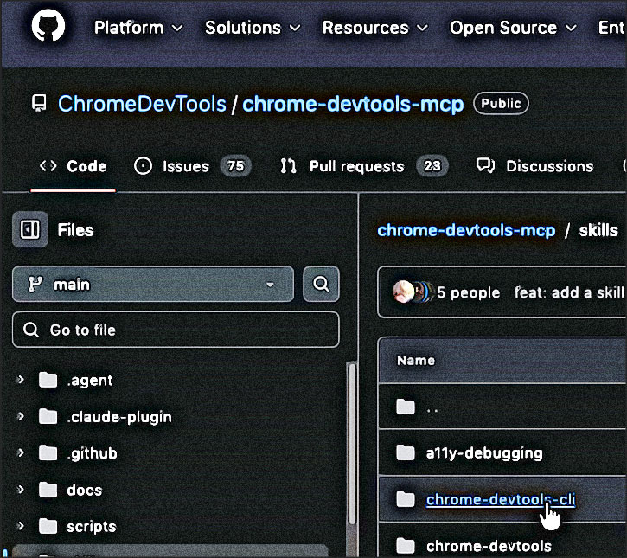Viewport: 627px width, 558px height.
Task: Open the main branch dropdown
Action: (153, 285)
